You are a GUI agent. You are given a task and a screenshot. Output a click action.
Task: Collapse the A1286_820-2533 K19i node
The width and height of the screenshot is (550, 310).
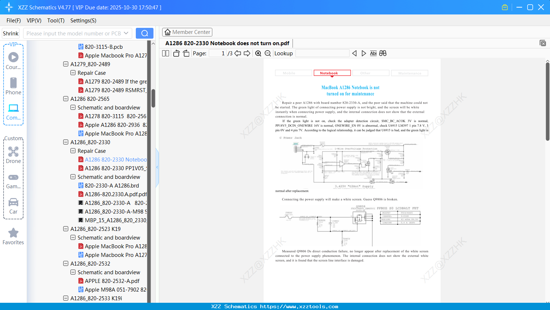pyautogui.click(x=66, y=298)
